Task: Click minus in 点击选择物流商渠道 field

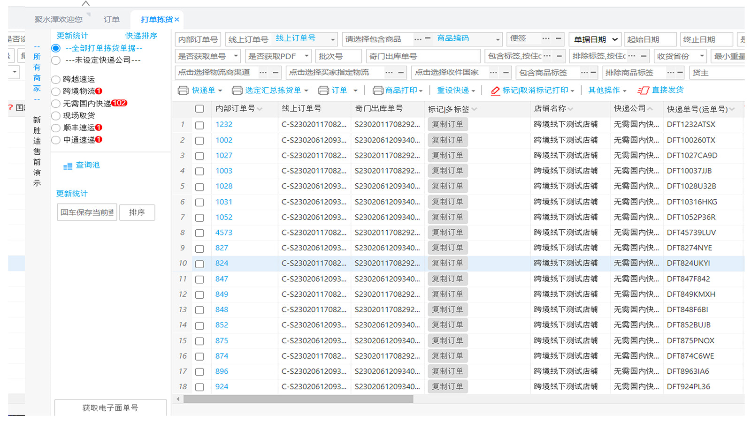Action: coord(276,73)
